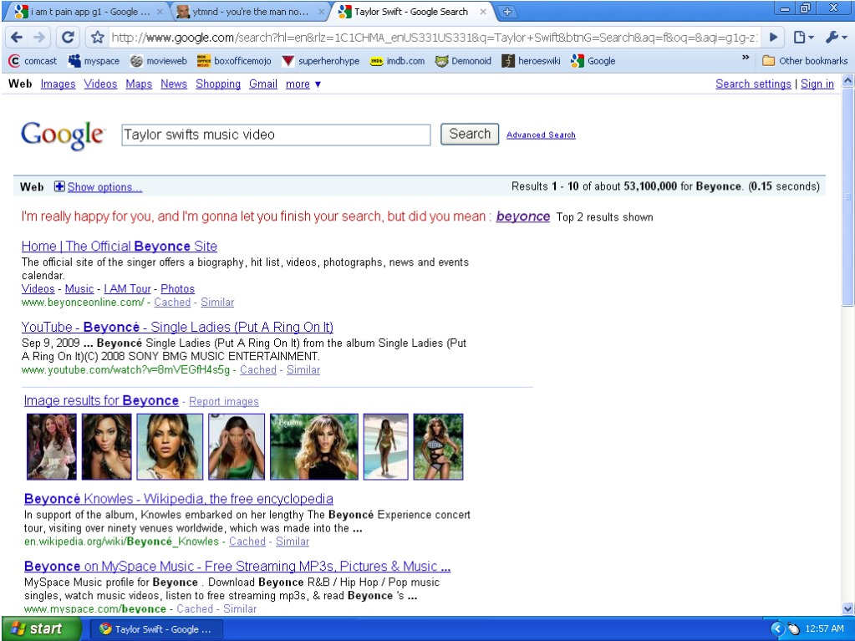Image resolution: width=855 pixels, height=641 pixels.
Task: Open the last image thumbnail in the row
Action: coord(438,446)
